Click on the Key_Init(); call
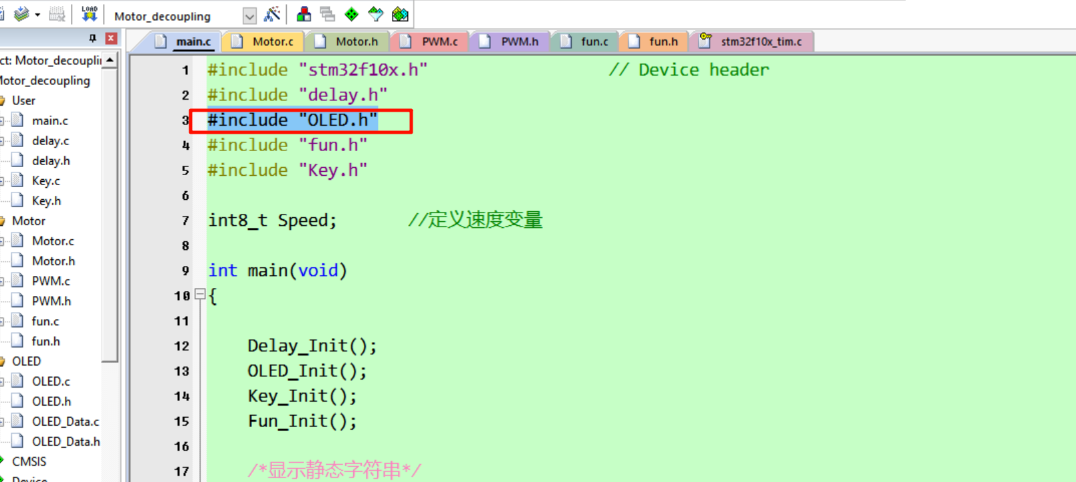 click(x=302, y=396)
